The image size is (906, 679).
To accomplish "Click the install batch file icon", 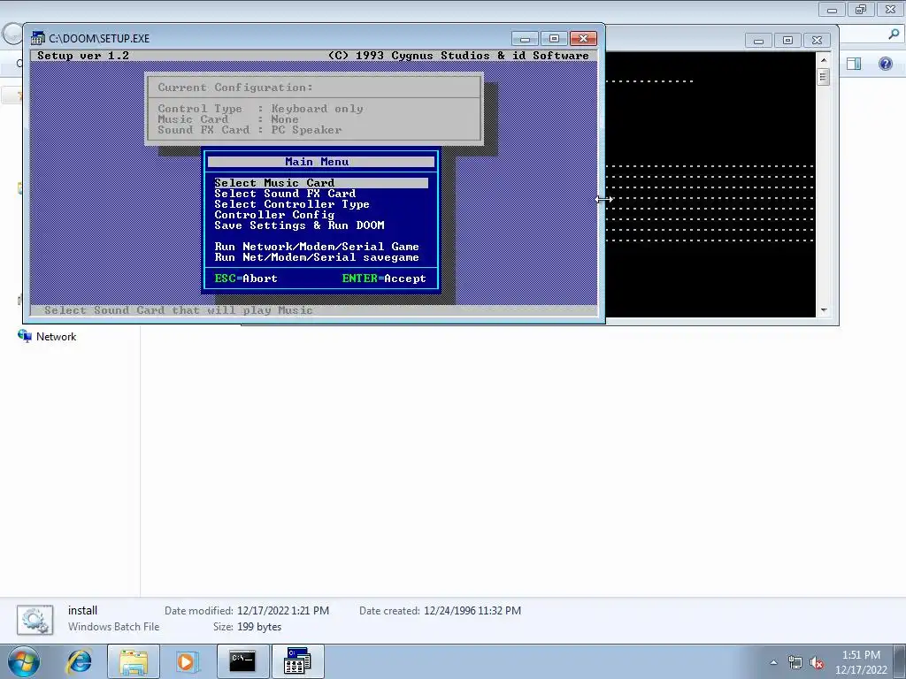I will click(35, 620).
